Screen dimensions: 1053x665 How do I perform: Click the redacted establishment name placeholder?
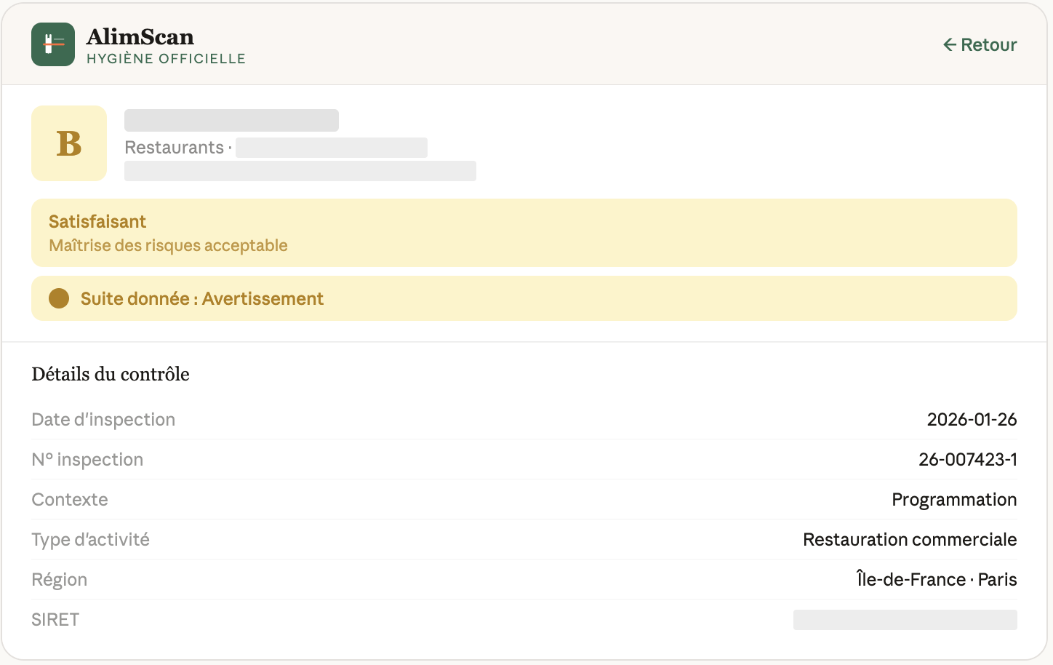point(231,119)
